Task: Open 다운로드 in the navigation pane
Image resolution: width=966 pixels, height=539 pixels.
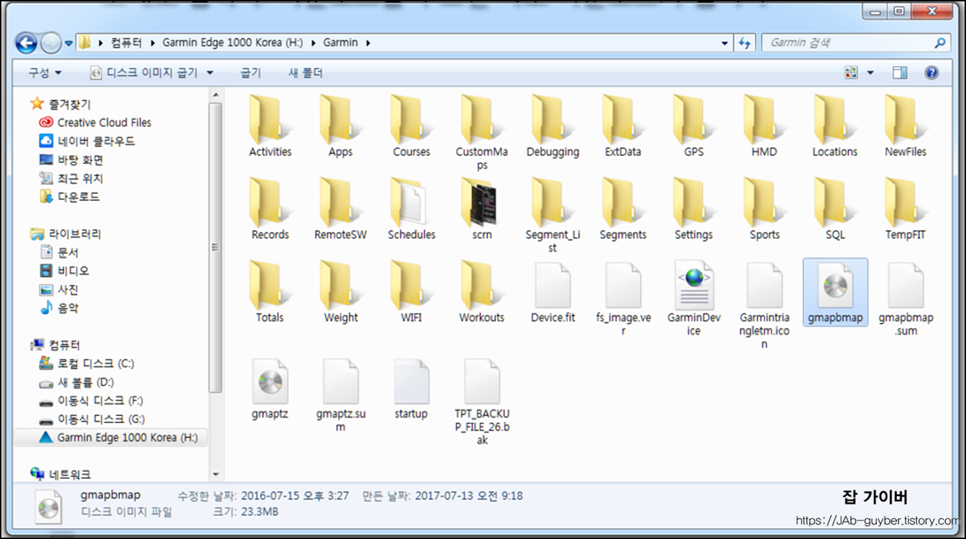Action: pyautogui.click(x=70, y=197)
